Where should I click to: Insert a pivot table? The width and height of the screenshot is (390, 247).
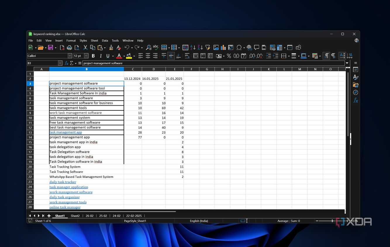231,47
